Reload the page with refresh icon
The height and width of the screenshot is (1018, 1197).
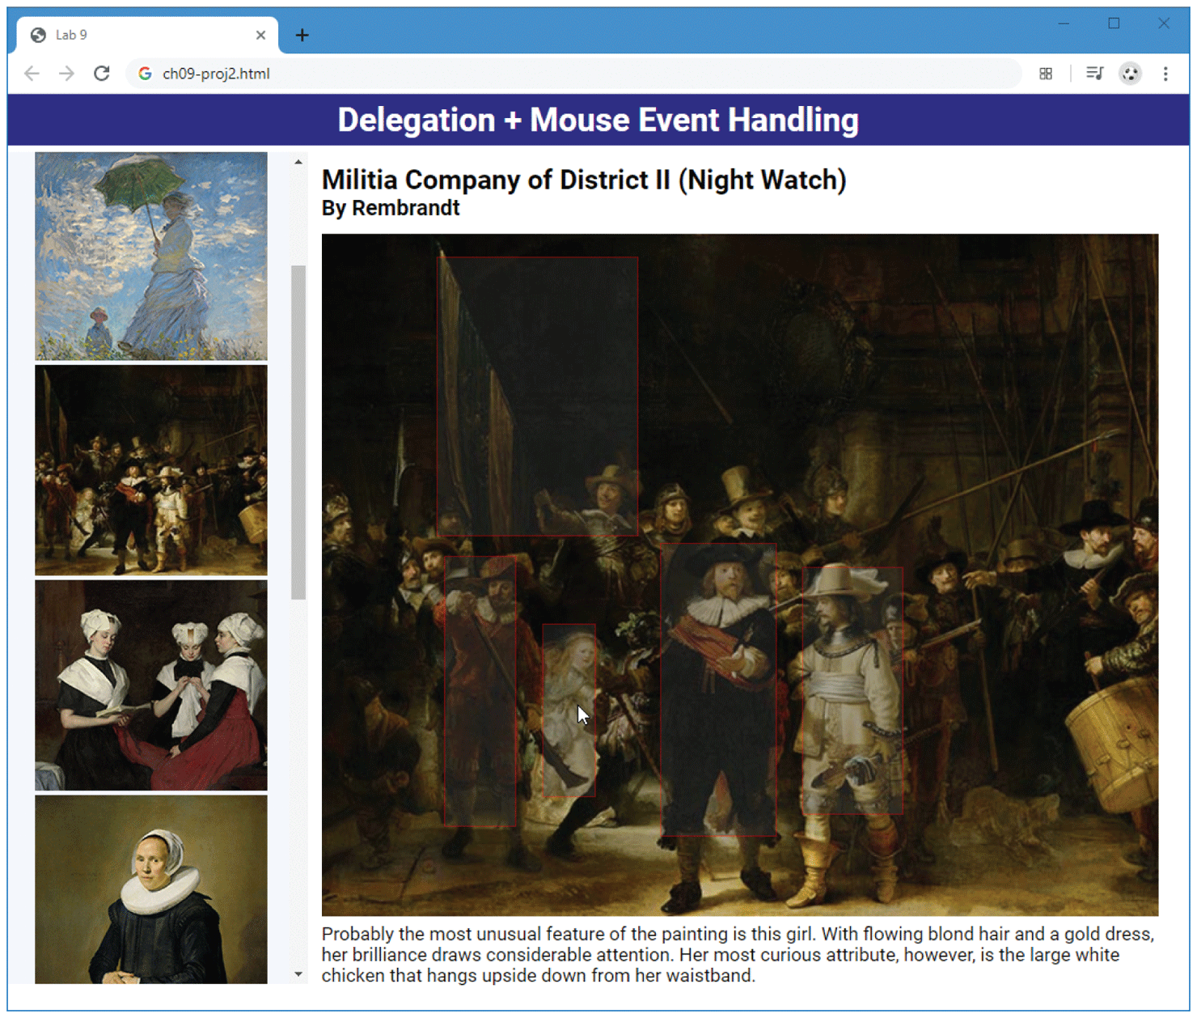tap(101, 74)
